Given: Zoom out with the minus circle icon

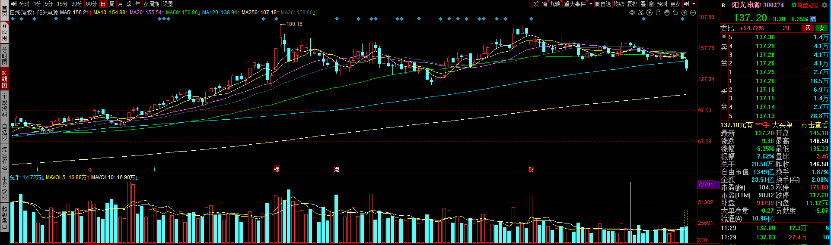Looking at the screenshot, I should (693, 12).
